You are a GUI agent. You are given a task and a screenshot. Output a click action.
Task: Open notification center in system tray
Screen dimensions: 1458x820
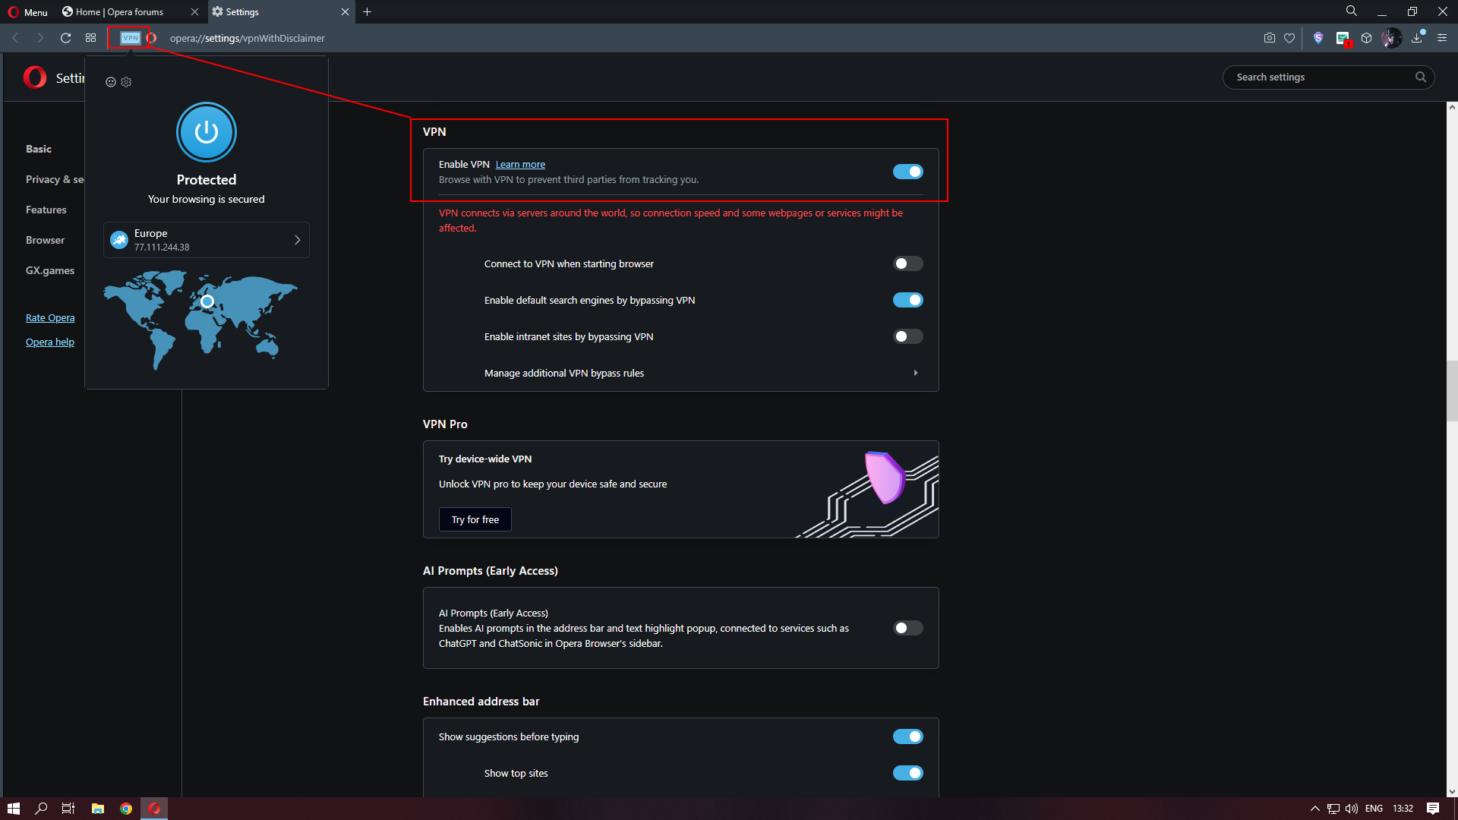click(x=1433, y=809)
